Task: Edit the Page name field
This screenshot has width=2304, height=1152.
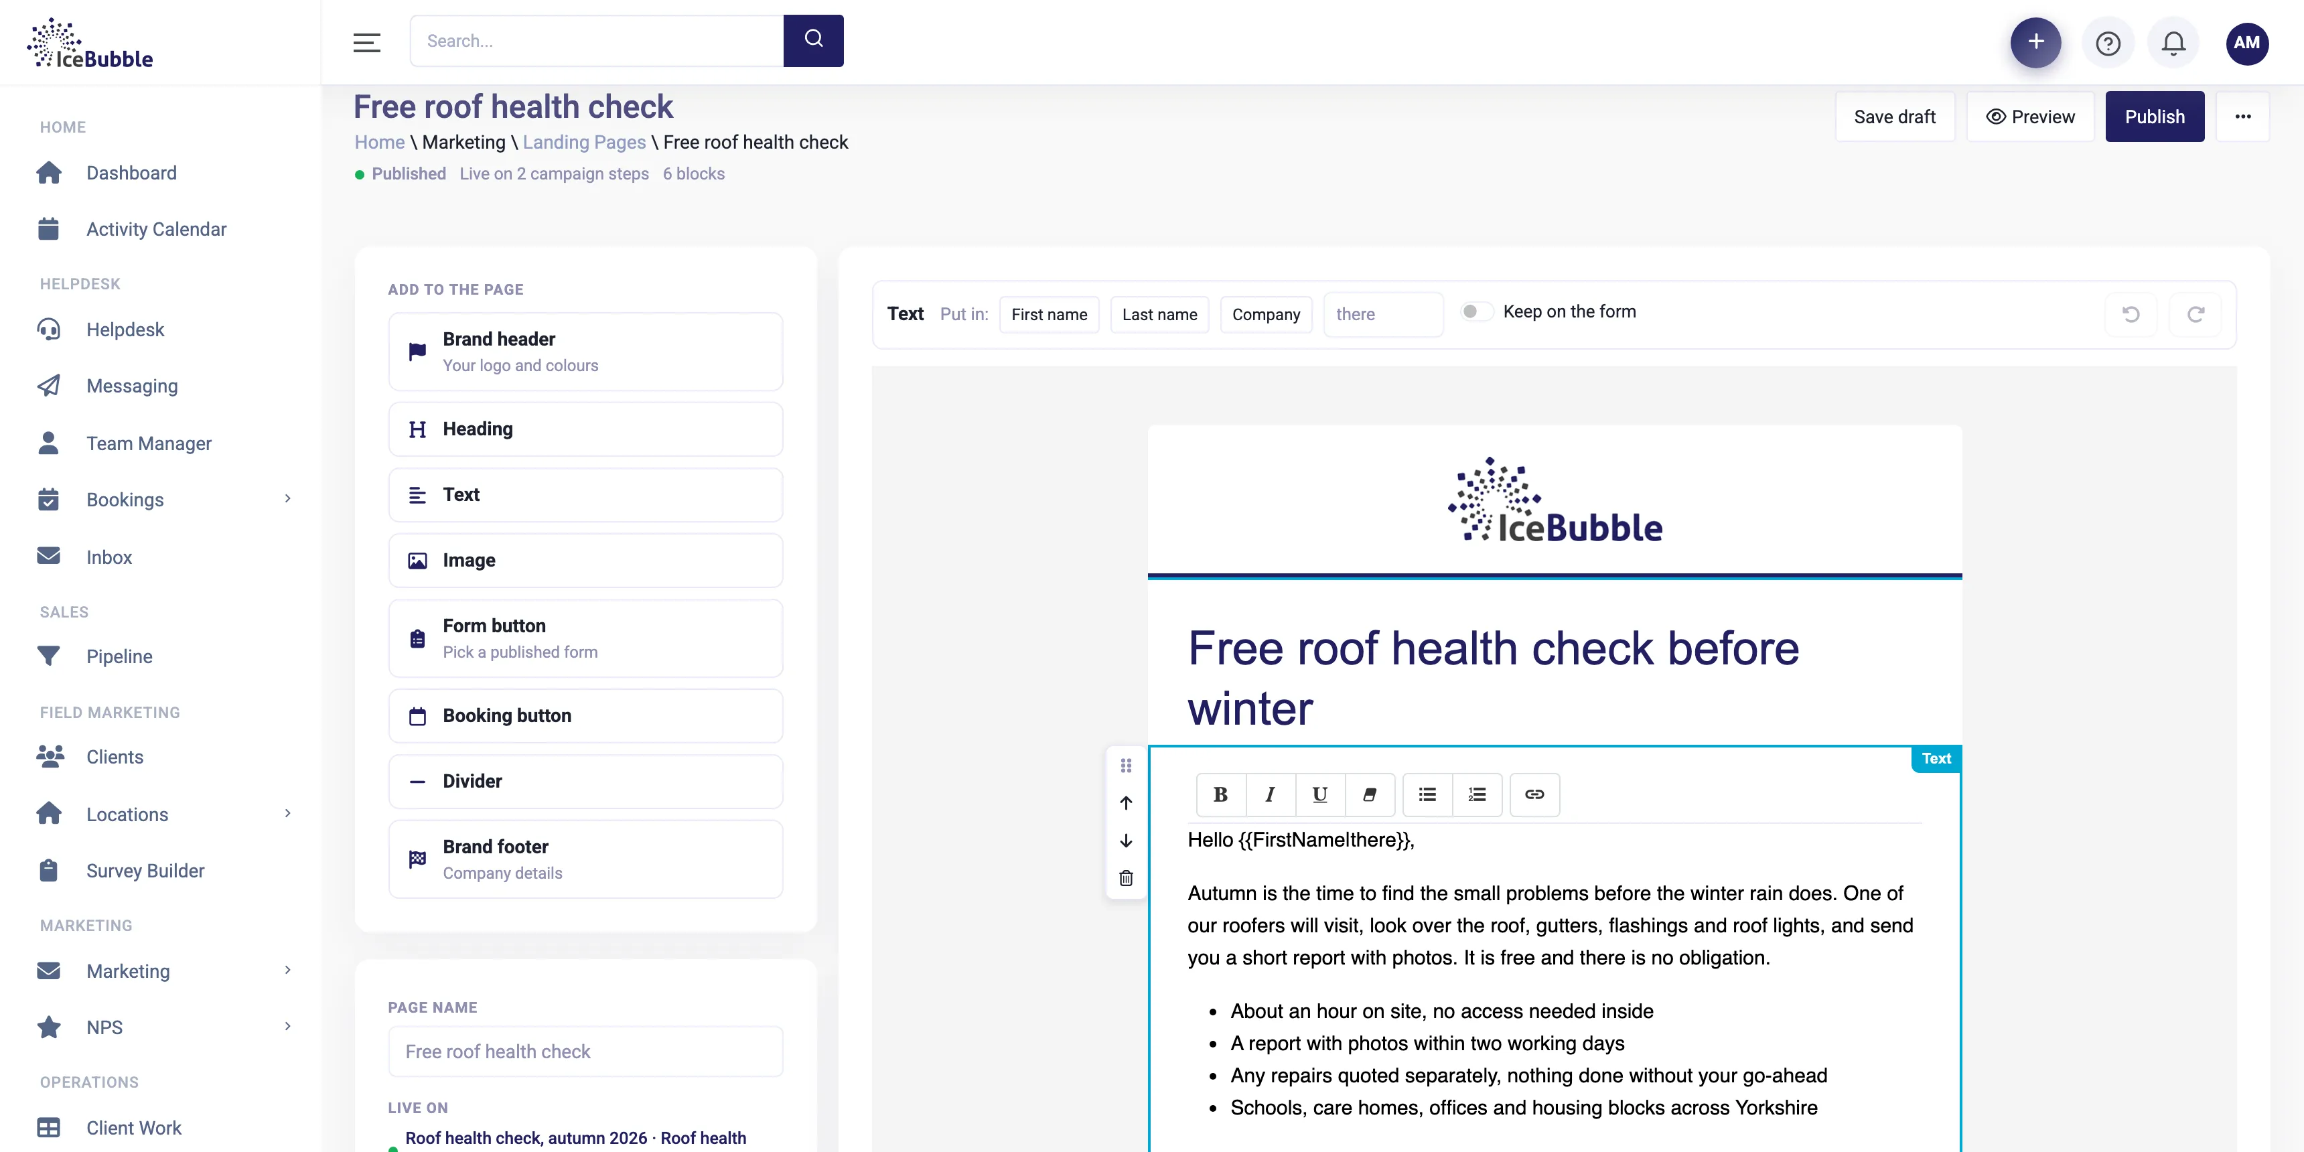Action: [585, 1051]
